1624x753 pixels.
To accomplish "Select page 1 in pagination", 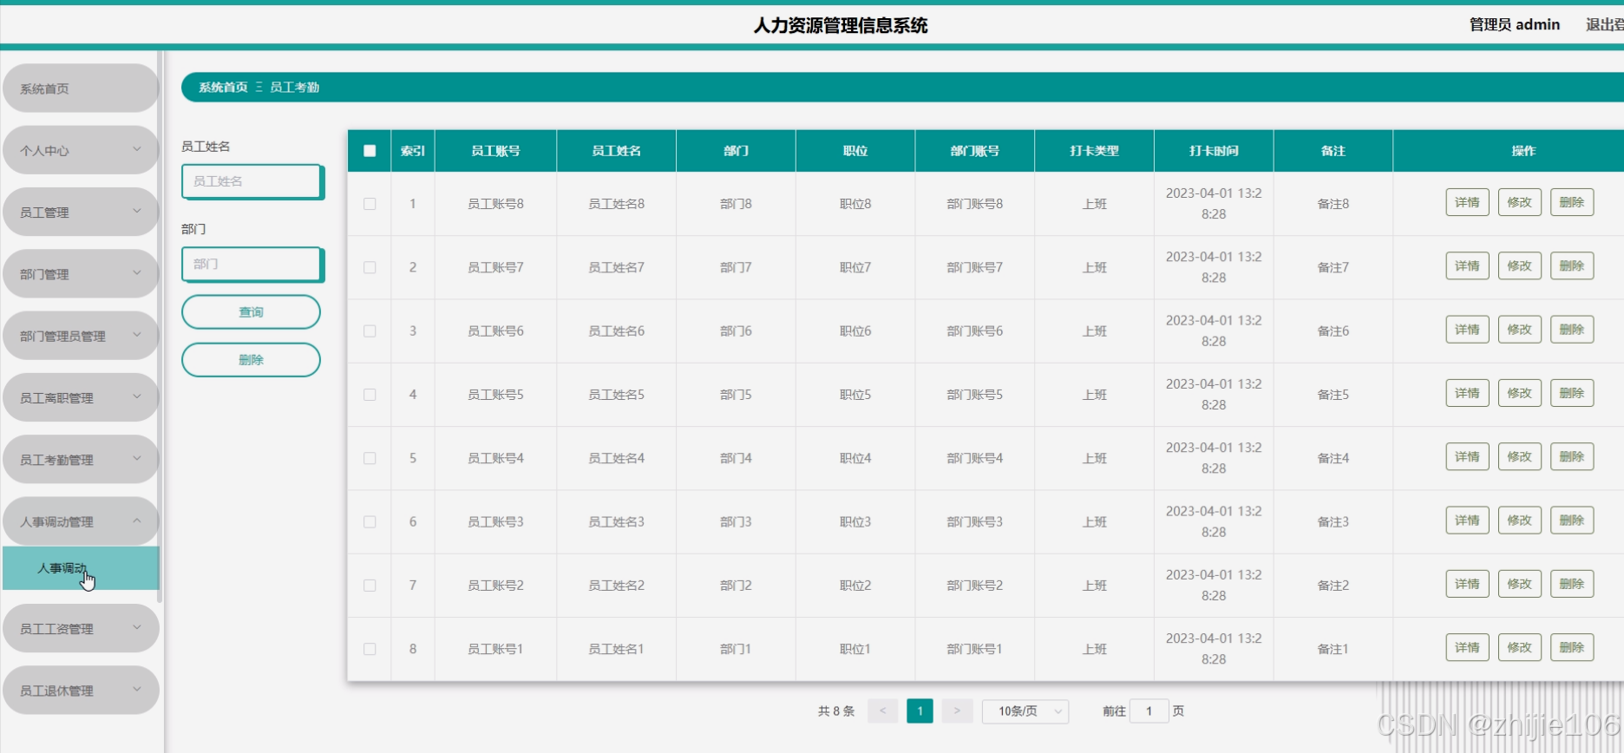I will pyautogui.click(x=920, y=711).
